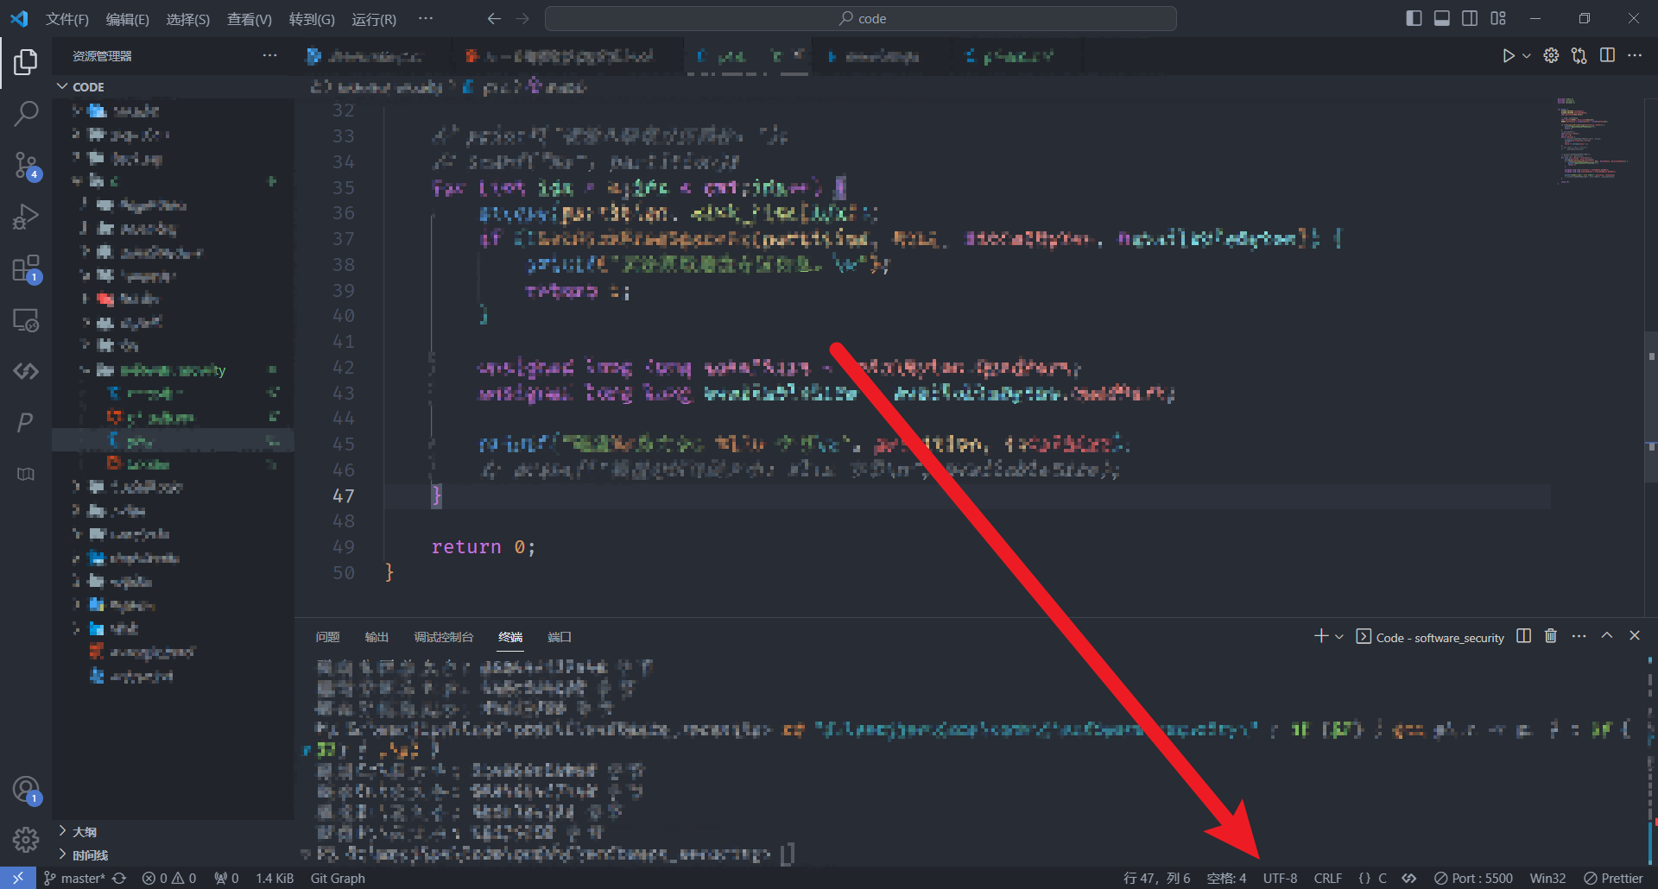Click the code search box in title bar
The width and height of the screenshot is (1658, 889).
click(x=861, y=18)
